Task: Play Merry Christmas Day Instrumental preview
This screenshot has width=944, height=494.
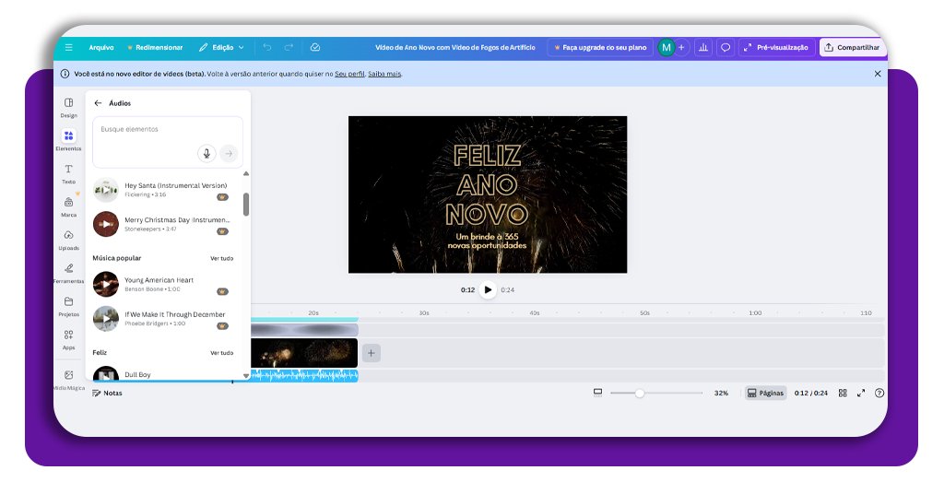Action: [106, 224]
